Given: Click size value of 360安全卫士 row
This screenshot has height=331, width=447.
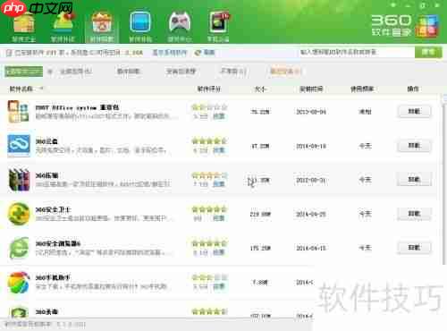Looking at the screenshot, I should pos(260,214).
